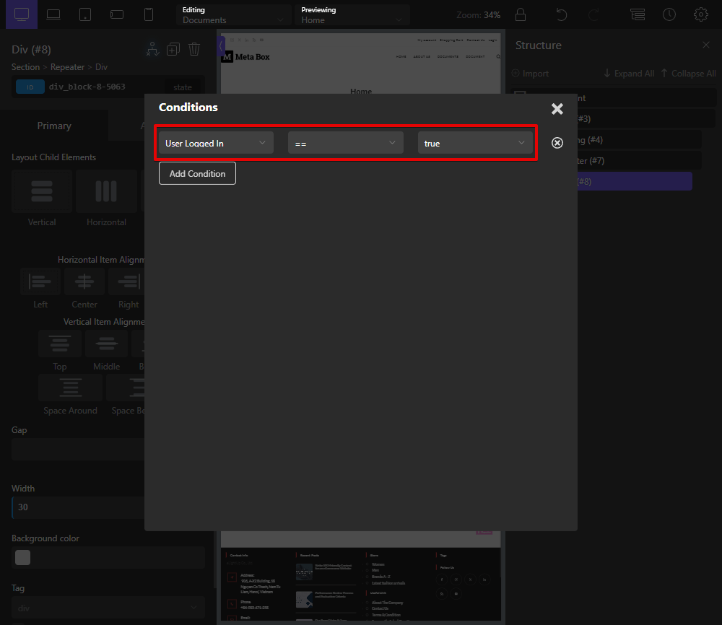The height and width of the screenshot is (625, 722).
Task: Switch to the Primary tab
Action: [54, 126]
